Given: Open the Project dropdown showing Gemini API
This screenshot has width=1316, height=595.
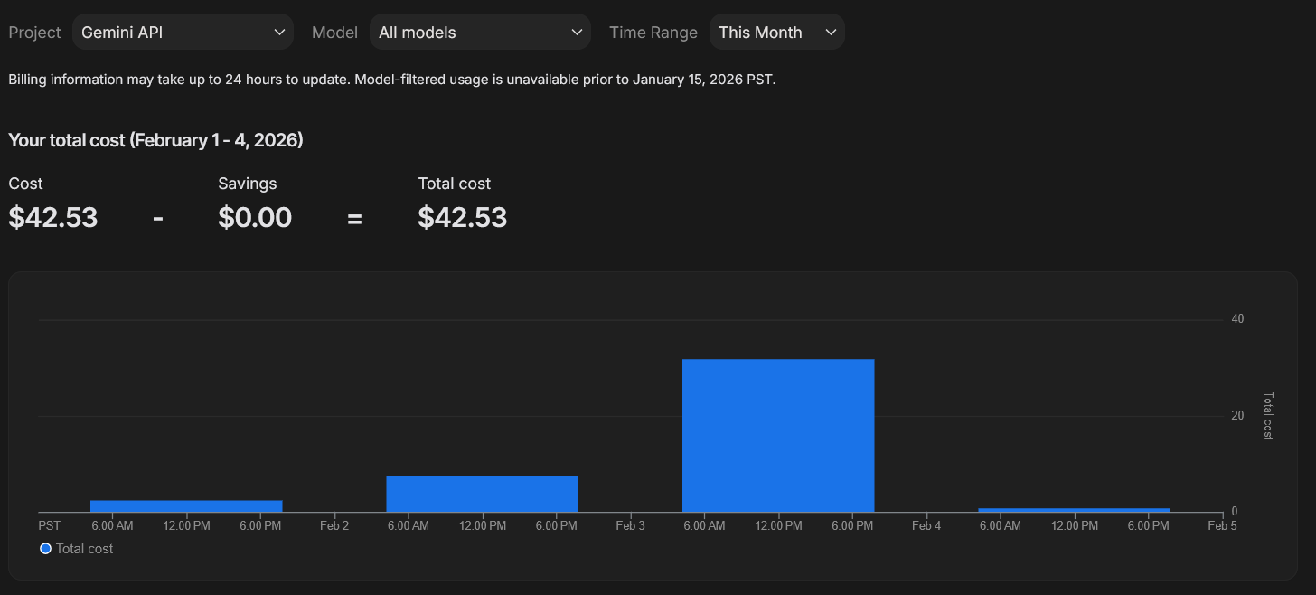Looking at the screenshot, I should tap(183, 32).
